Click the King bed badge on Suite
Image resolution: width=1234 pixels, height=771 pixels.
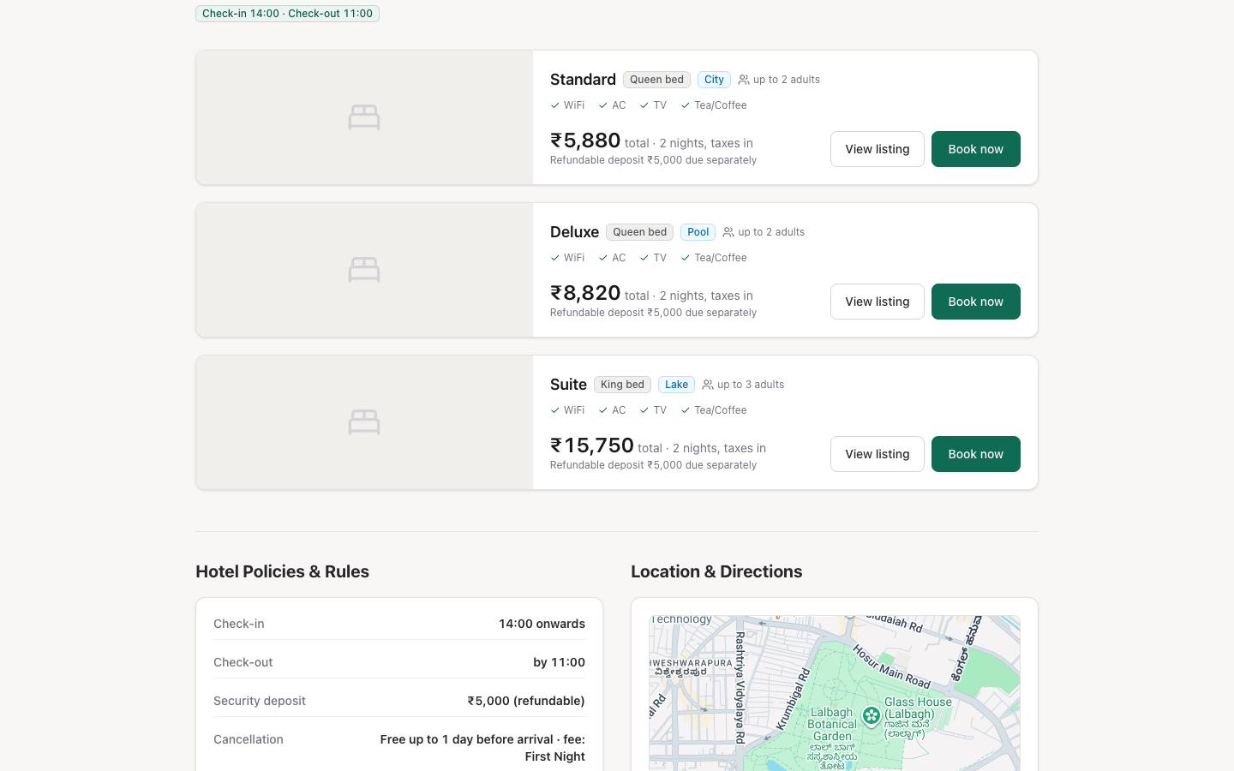622,385
